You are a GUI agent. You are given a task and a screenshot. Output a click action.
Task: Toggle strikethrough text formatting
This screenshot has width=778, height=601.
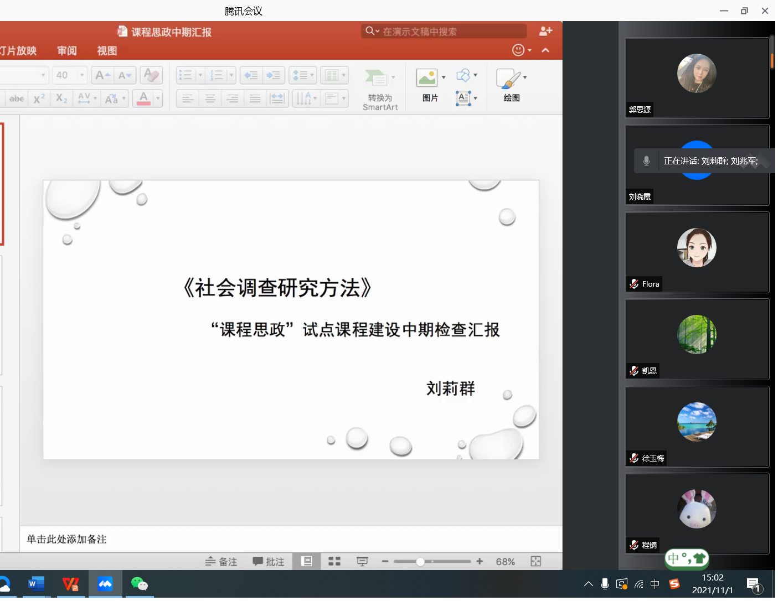click(x=17, y=99)
